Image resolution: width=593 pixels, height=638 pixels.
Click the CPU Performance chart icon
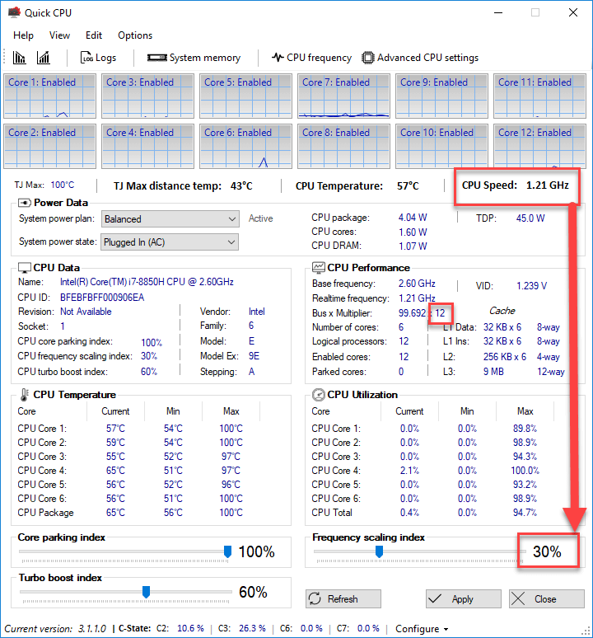(x=318, y=267)
